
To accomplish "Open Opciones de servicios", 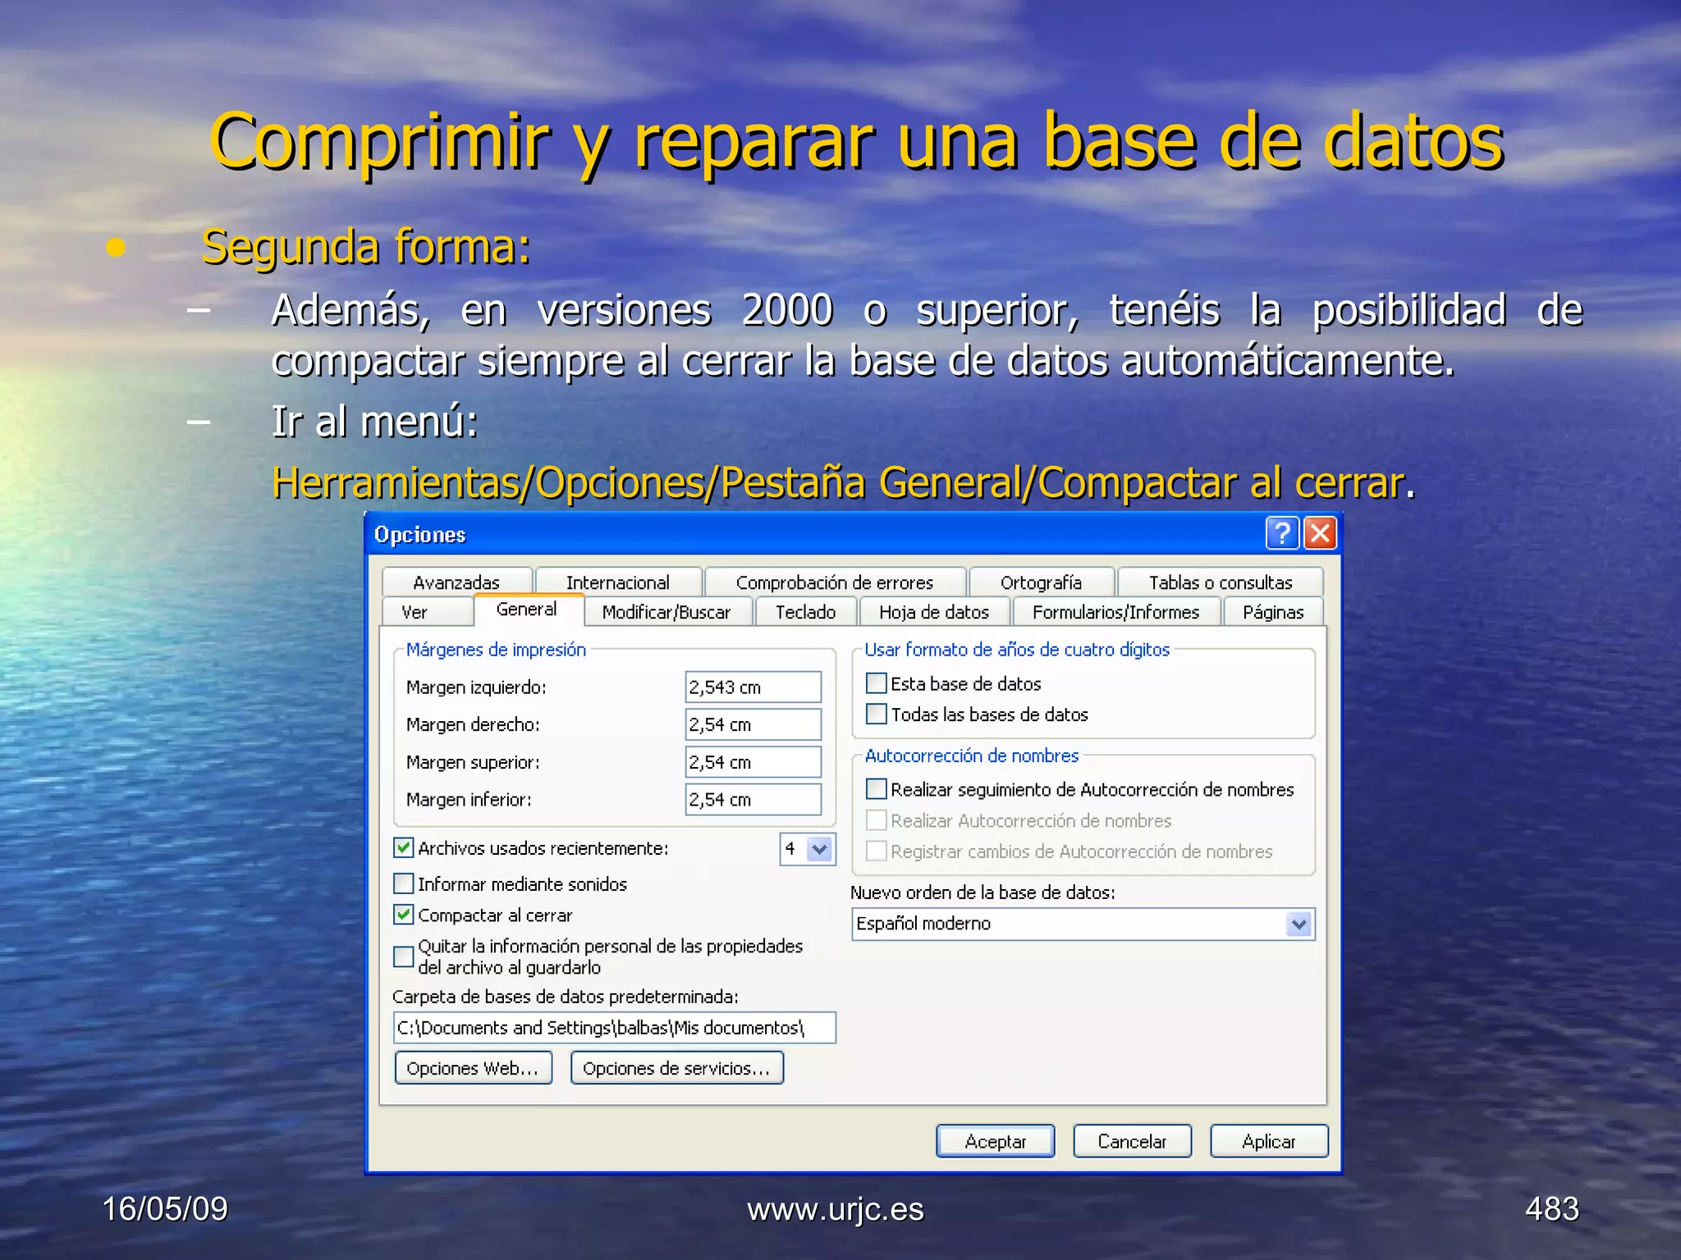I will pos(677,1068).
